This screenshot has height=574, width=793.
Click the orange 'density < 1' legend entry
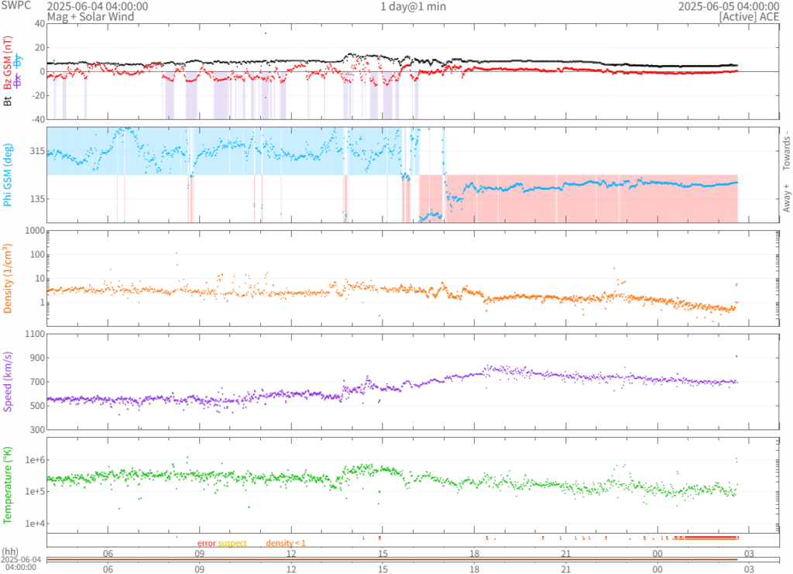pyautogui.click(x=286, y=543)
